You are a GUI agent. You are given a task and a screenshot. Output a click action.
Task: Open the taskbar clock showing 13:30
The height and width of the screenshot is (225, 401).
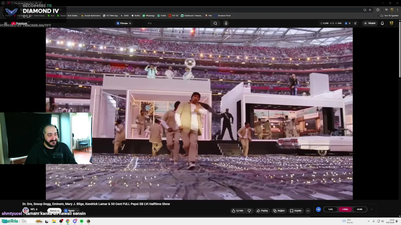pyautogui.click(x=390, y=221)
